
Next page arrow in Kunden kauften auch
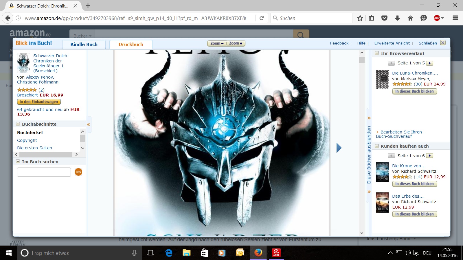[x=430, y=156]
